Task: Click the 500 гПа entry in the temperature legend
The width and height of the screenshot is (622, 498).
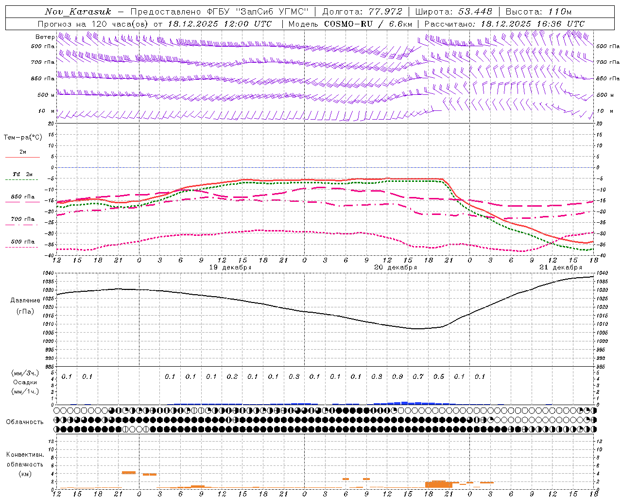Action: [x=22, y=242]
